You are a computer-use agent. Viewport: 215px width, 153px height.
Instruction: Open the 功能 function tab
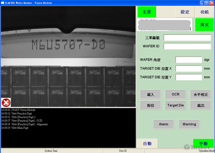(x=204, y=12)
